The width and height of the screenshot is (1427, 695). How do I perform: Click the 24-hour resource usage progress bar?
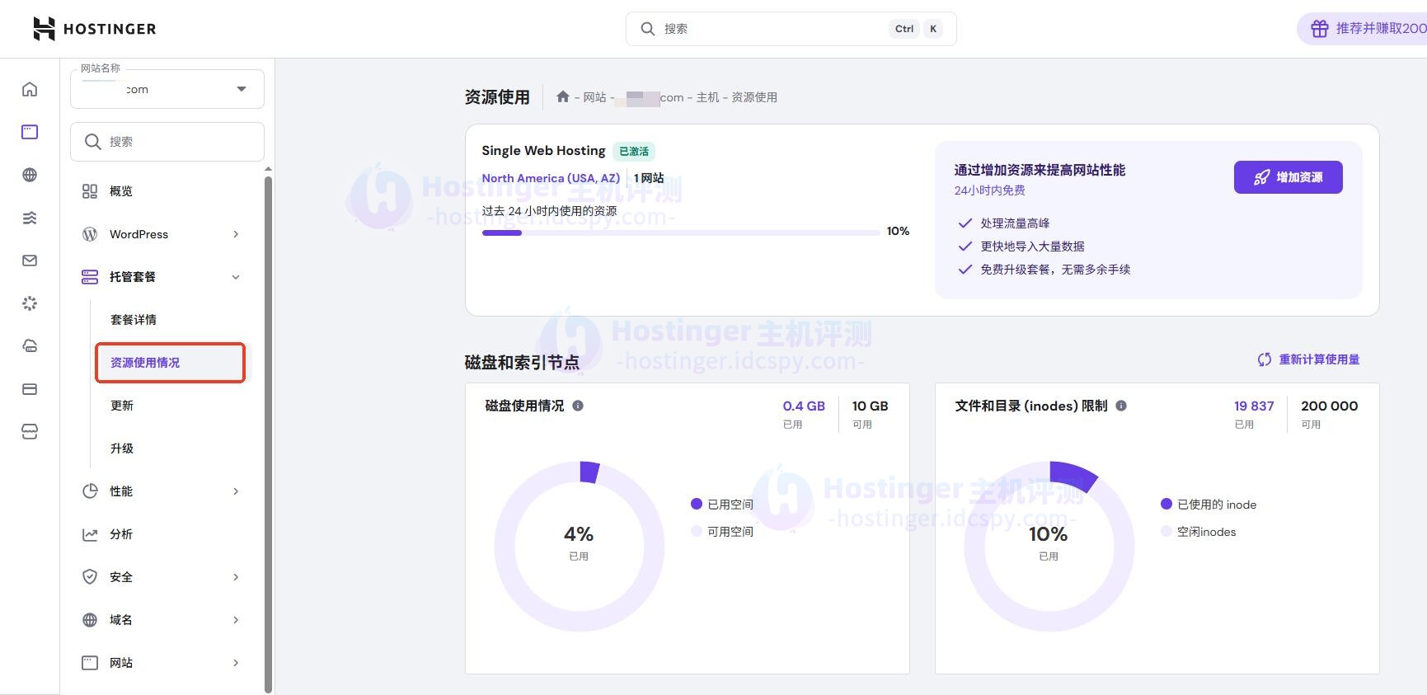(x=680, y=232)
